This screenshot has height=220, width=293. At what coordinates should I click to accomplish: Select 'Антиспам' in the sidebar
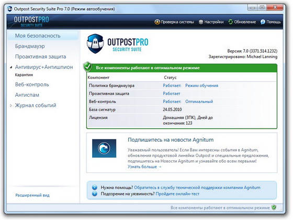[27, 95]
